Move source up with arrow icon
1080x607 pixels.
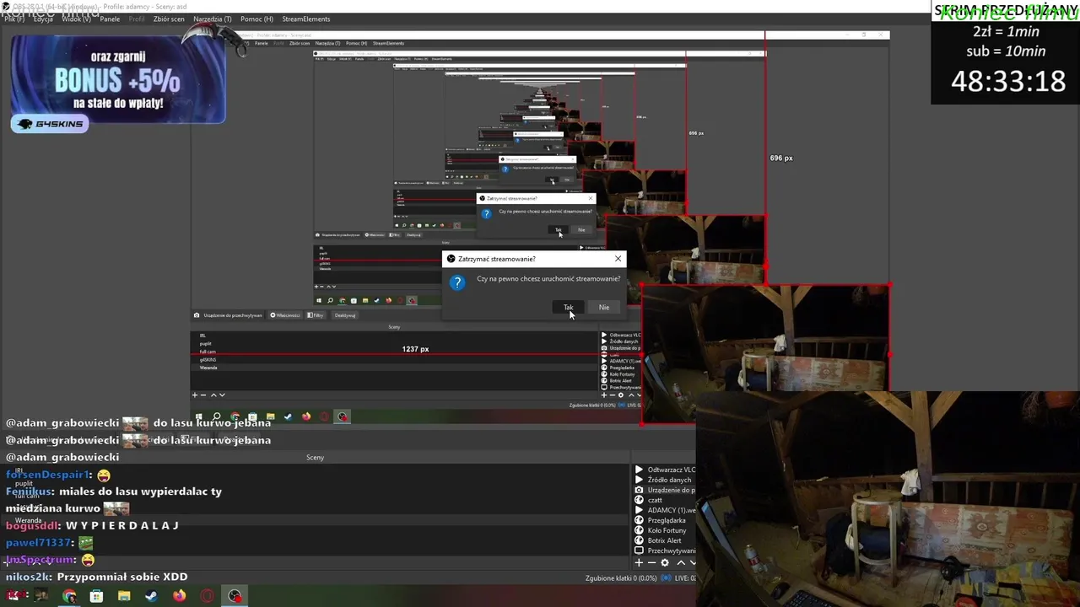pyautogui.click(x=680, y=562)
